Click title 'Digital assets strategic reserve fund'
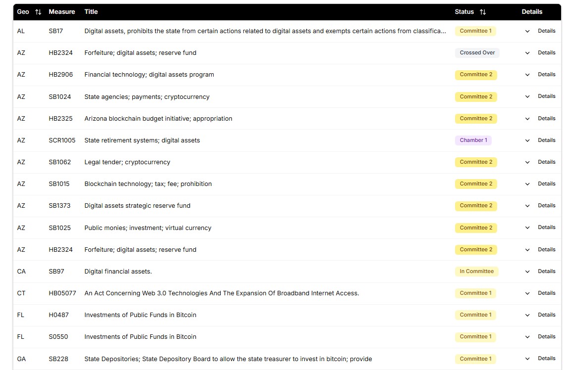The width and height of the screenshot is (570, 370). [x=137, y=206]
